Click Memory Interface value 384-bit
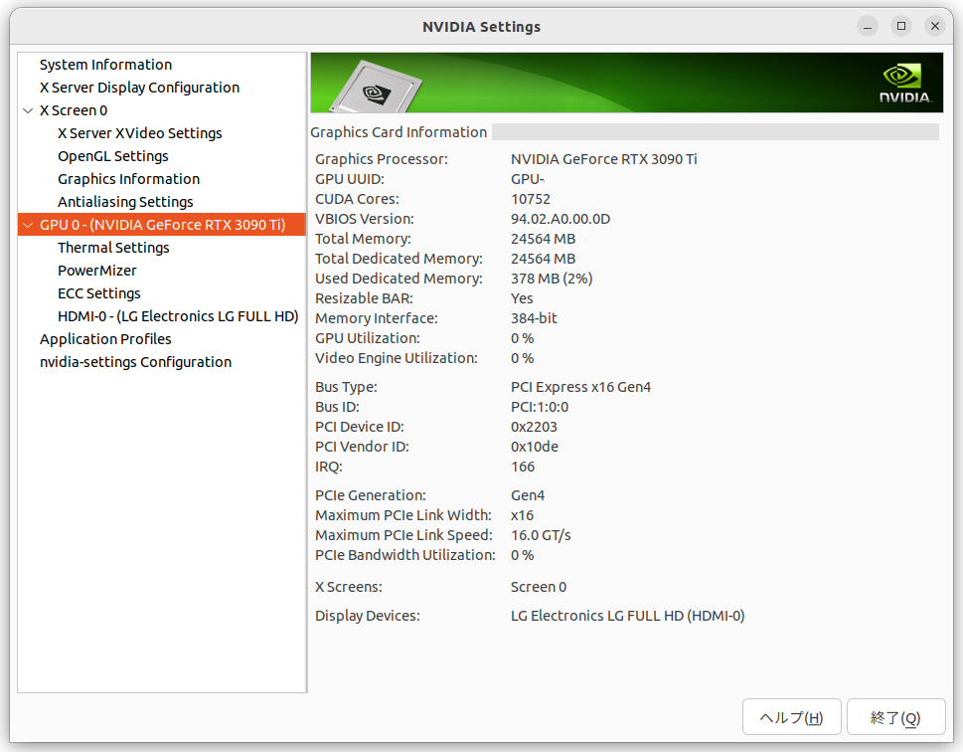The width and height of the screenshot is (963, 752). [x=534, y=318]
